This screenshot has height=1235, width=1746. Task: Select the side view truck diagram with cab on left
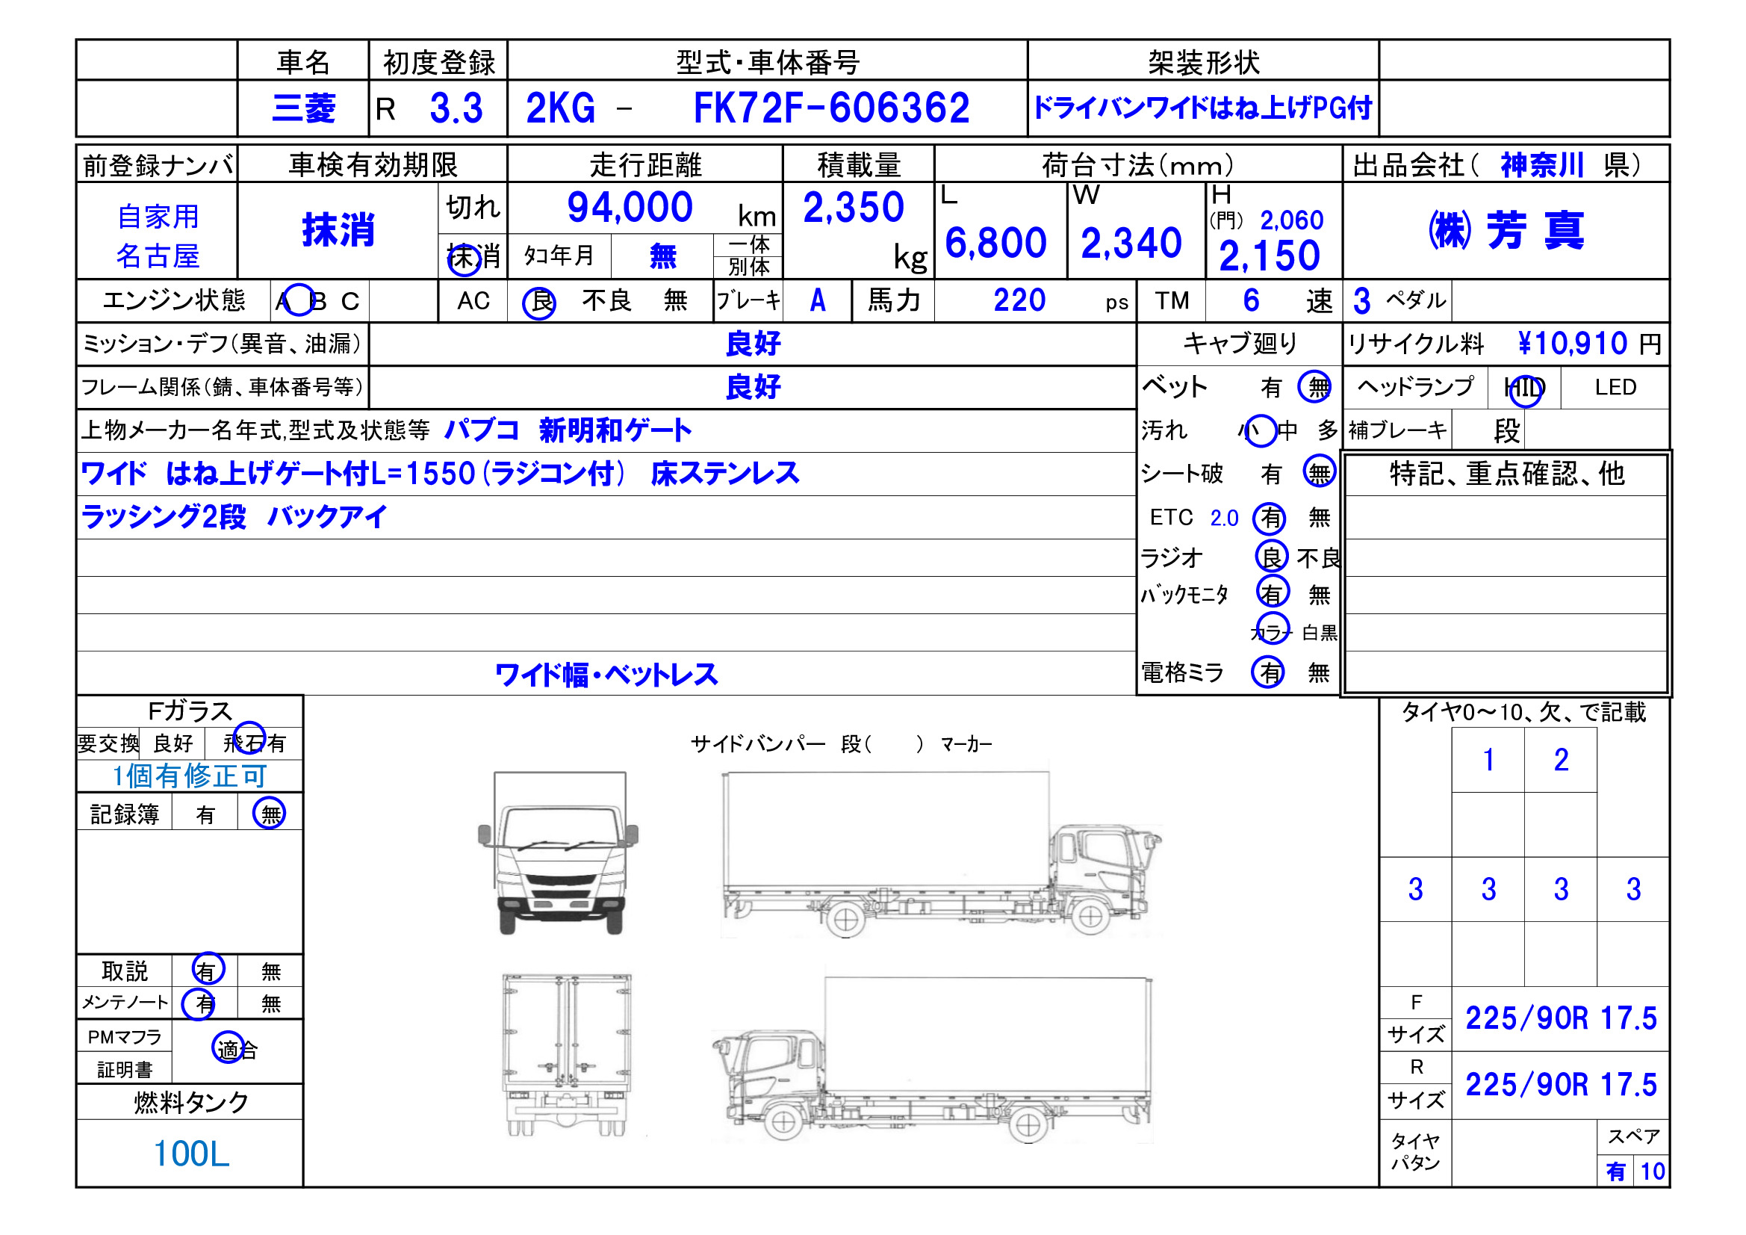(x=932, y=1060)
